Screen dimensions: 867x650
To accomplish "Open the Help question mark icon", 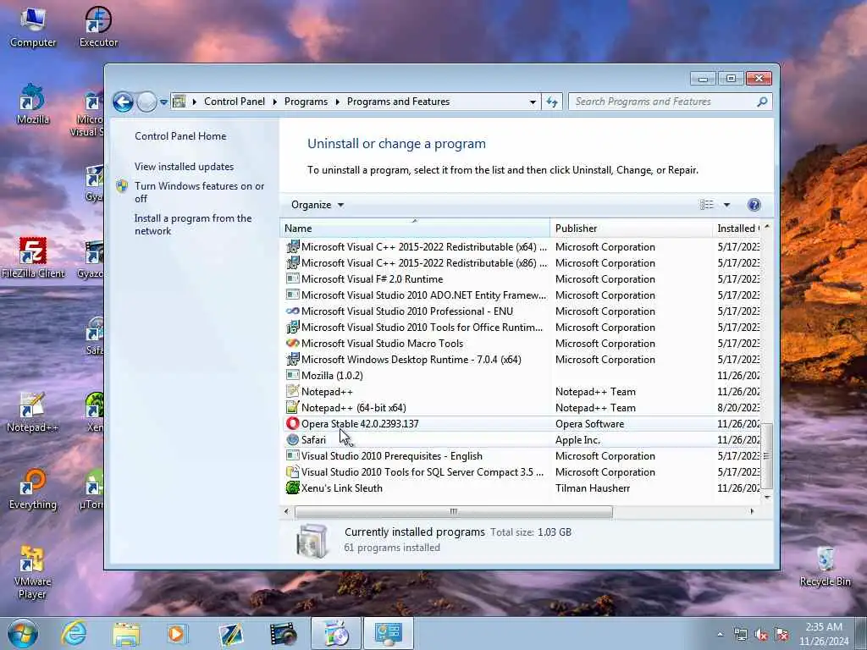I will (754, 205).
